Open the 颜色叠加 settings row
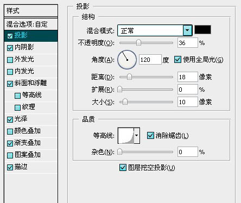241x203 pixels. click(31, 131)
